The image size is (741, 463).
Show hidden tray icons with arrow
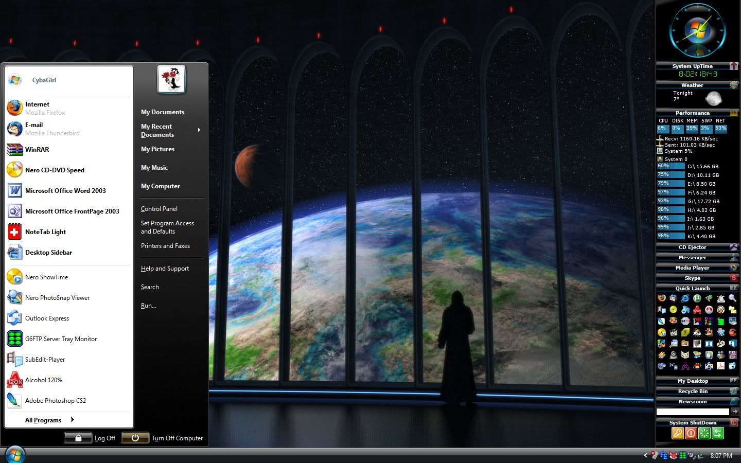pyautogui.click(x=646, y=455)
